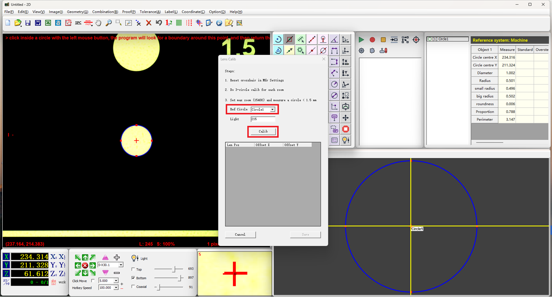Delete with the red X toolbar icon

pyautogui.click(x=149, y=23)
